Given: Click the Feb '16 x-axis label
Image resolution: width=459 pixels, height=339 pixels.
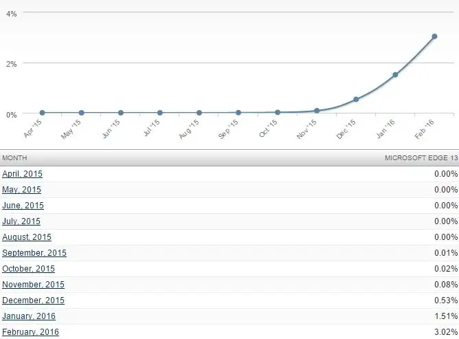Looking at the screenshot, I should pos(424,129).
